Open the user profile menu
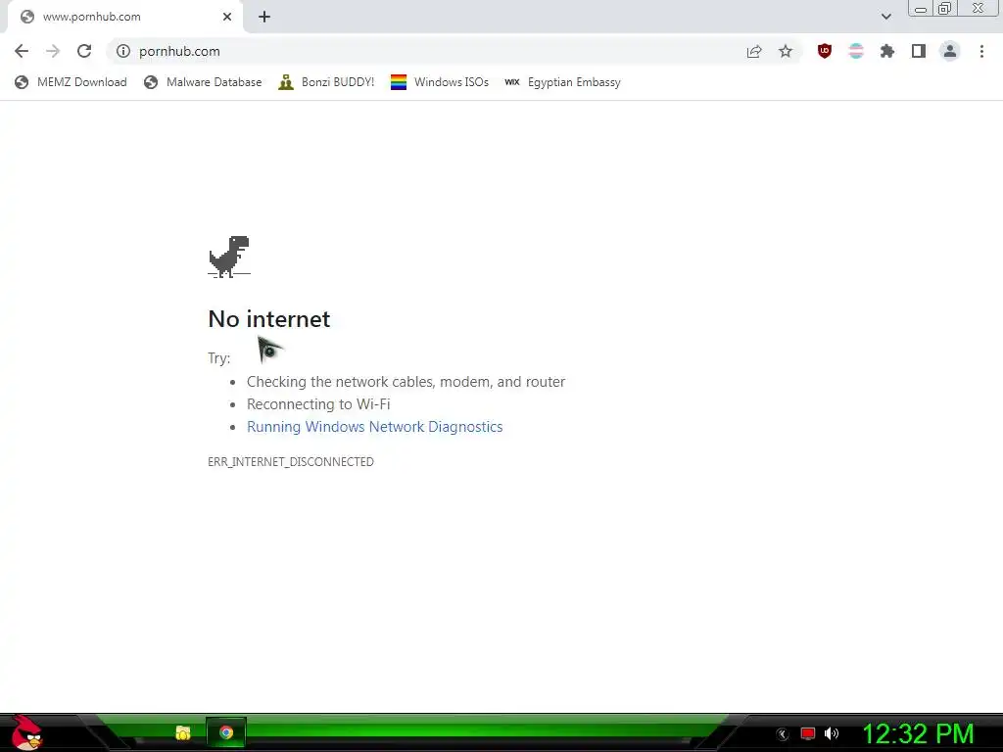This screenshot has width=1003, height=752. [x=950, y=51]
